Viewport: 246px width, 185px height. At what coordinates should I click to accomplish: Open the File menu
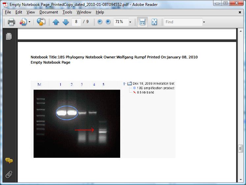coord(8,12)
